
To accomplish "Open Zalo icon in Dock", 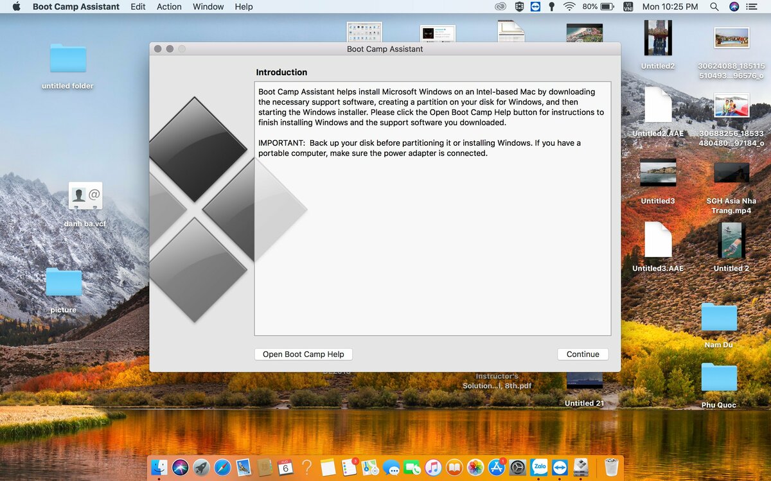I will point(538,467).
